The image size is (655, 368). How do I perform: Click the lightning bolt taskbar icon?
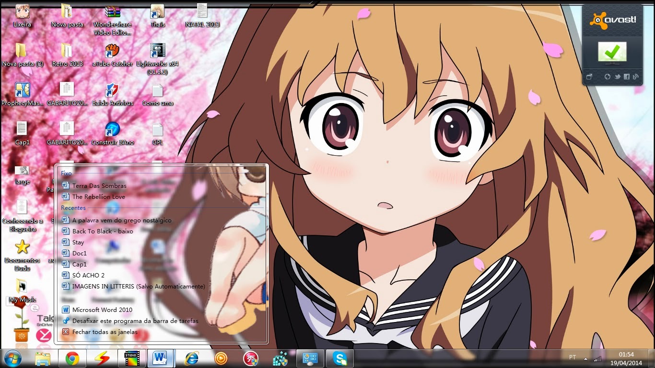(x=102, y=358)
